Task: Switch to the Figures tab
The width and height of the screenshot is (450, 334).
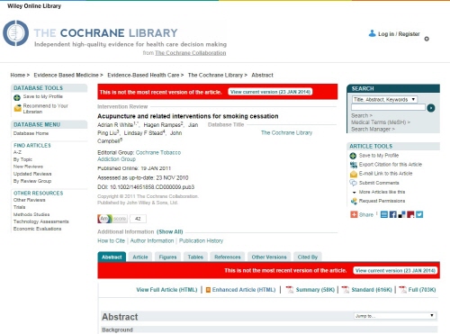Action: (x=167, y=257)
